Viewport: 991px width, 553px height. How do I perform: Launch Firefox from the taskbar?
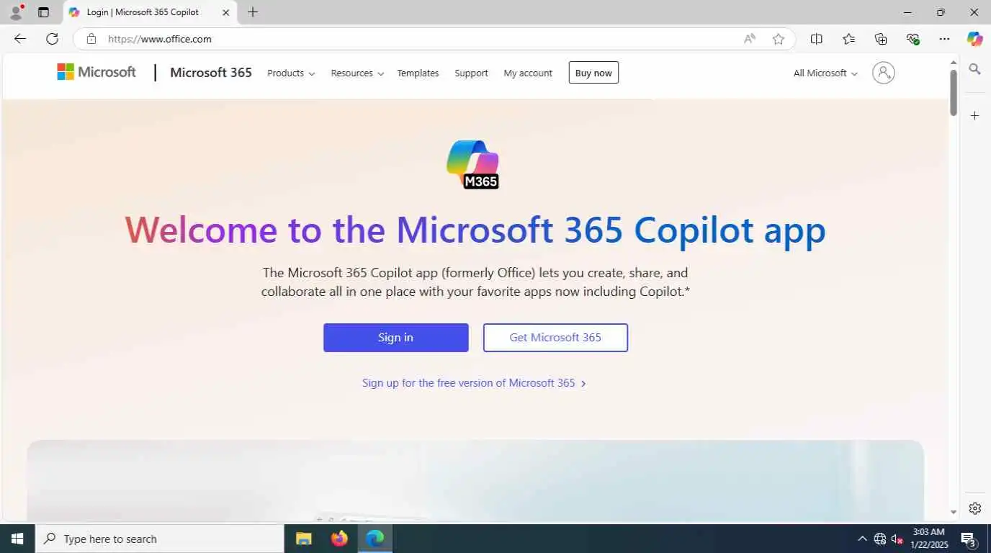[339, 539]
